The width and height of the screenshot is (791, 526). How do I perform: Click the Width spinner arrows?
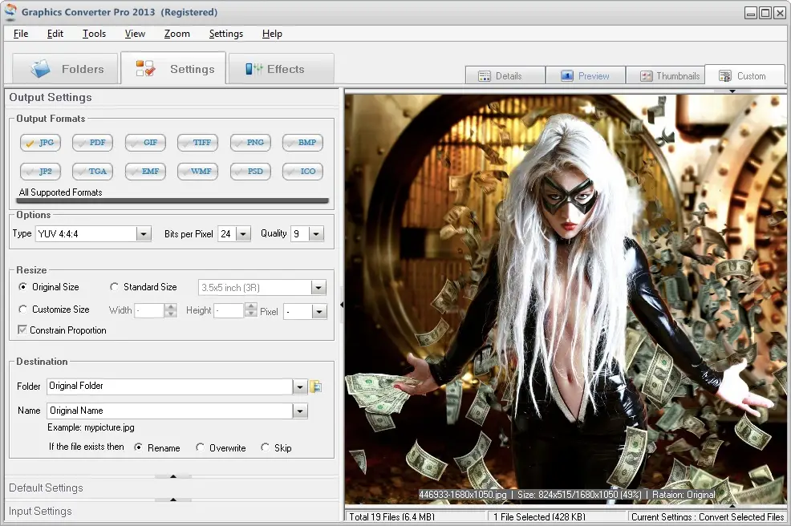click(x=171, y=310)
